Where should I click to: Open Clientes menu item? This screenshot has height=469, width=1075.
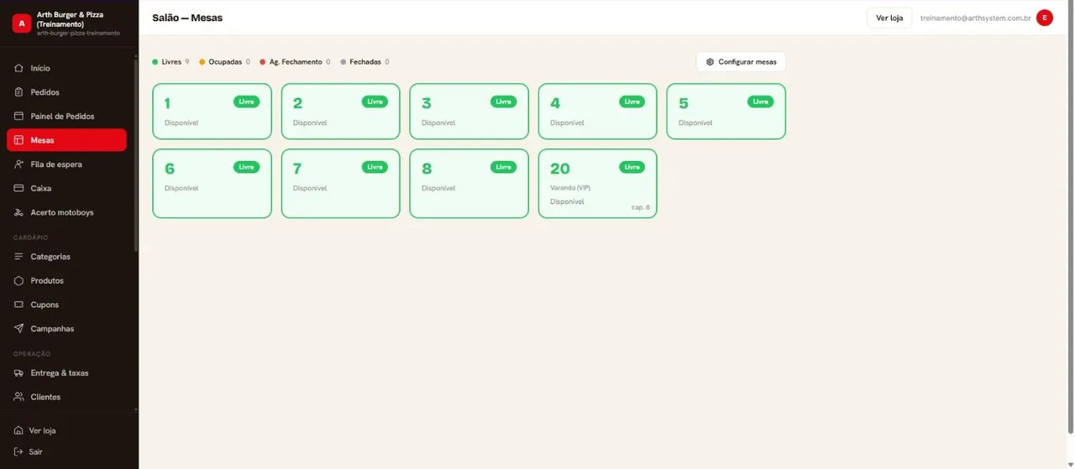[66, 397]
